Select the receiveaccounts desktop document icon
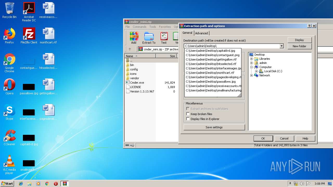 pos(48,10)
